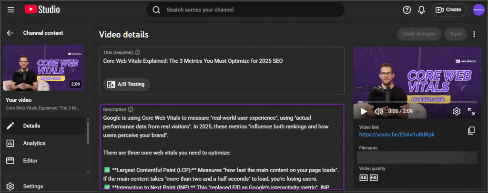Select Analytics in the sidebar
Image resolution: width=488 pixels, height=193 pixels.
click(34, 143)
